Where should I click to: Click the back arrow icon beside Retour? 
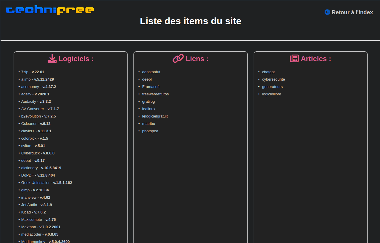(327, 12)
